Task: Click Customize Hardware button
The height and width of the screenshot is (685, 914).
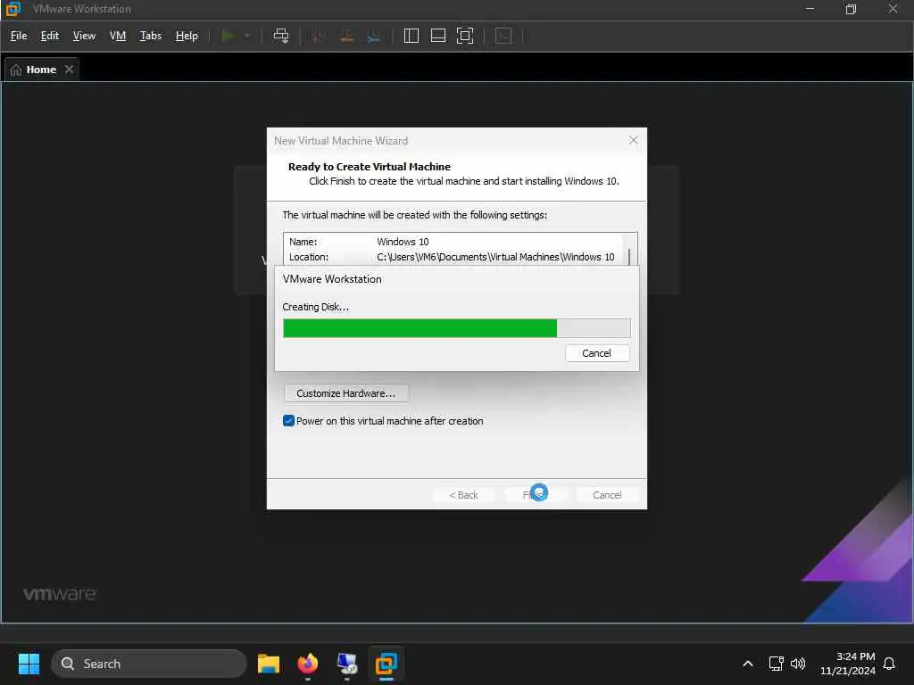Action: pos(346,393)
